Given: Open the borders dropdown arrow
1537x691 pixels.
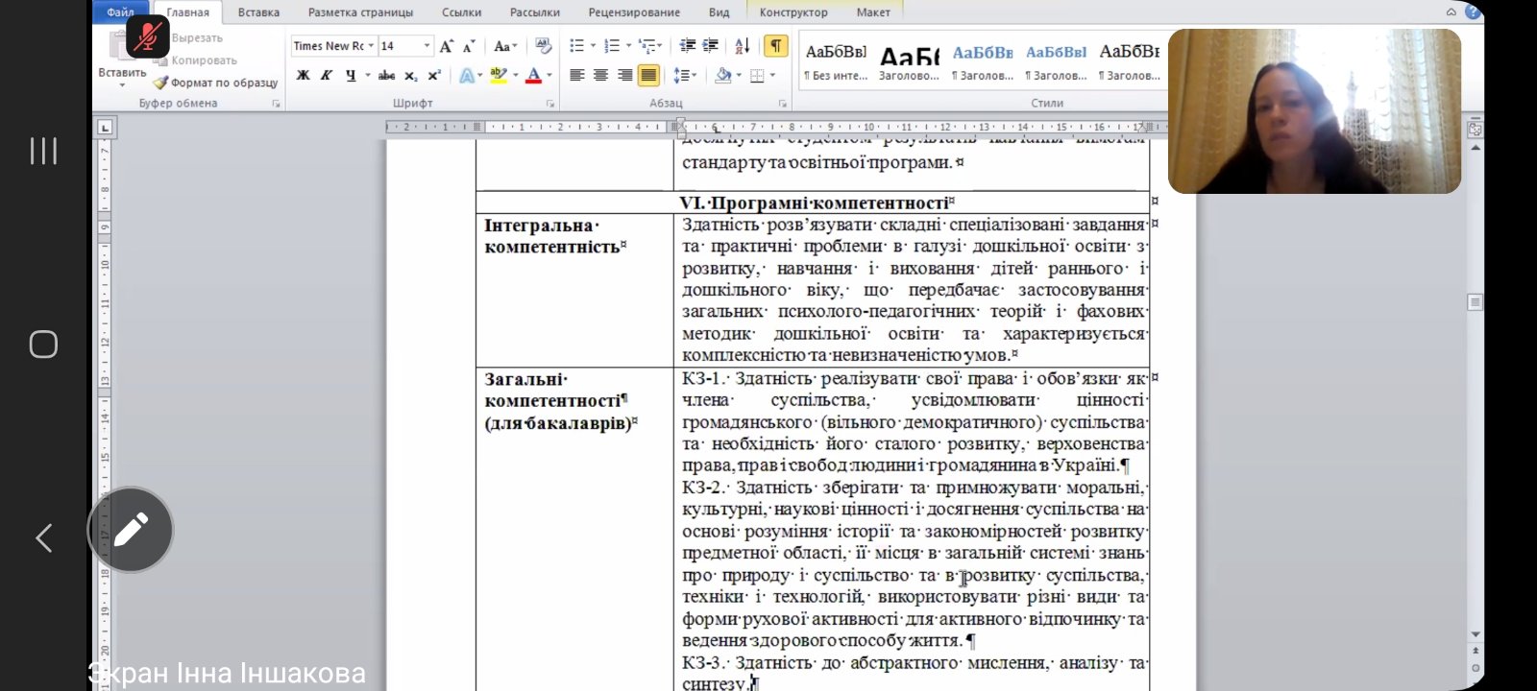Looking at the screenshot, I should coord(773,75).
